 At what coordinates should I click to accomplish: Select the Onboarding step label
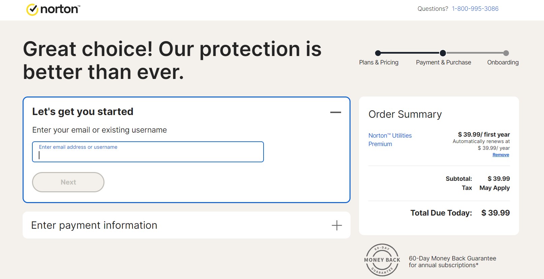point(503,62)
